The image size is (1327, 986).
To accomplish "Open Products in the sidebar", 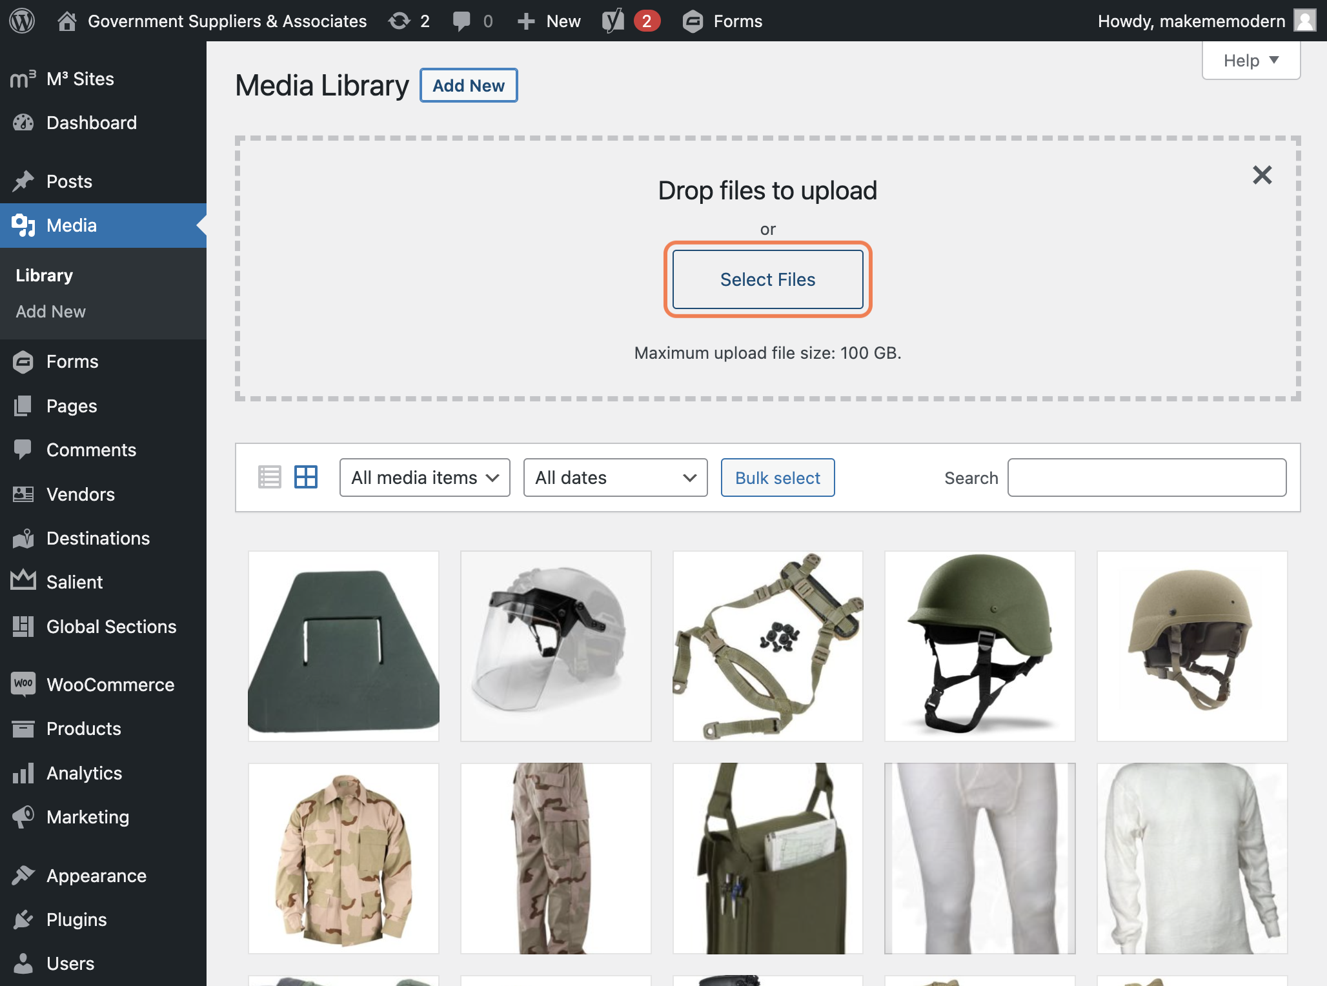I will pyautogui.click(x=103, y=729).
